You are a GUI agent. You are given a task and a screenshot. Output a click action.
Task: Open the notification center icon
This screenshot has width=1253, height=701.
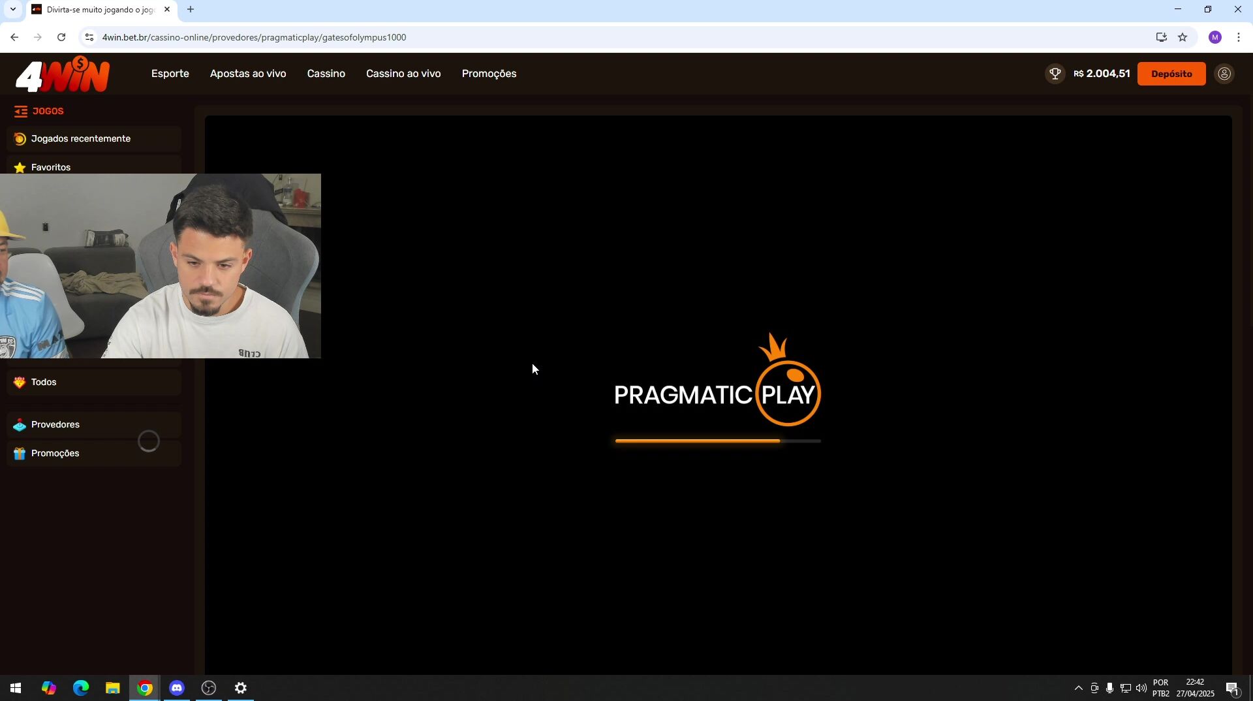pos(1232,688)
